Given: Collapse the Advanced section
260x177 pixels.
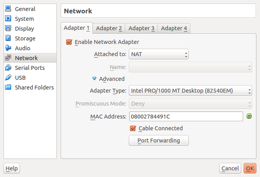Looking at the screenshot, I should point(94,79).
